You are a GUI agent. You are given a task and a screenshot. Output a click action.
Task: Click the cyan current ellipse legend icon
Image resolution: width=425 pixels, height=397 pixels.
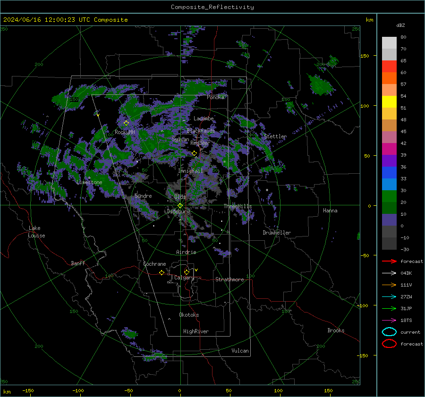(x=389, y=332)
